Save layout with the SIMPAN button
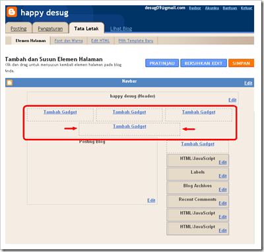 [241, 63]
